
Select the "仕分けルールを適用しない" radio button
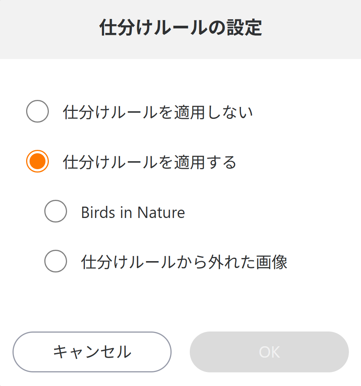click(37, 112)
